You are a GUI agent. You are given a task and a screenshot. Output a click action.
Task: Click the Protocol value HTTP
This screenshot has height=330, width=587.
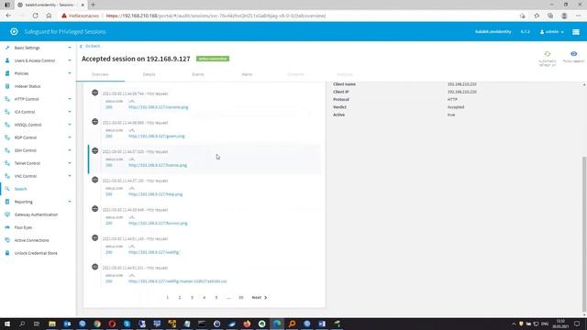[452, 100]
